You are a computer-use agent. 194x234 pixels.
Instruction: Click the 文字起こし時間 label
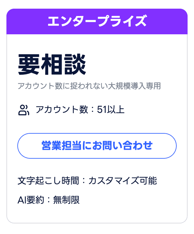pos(48,181)
